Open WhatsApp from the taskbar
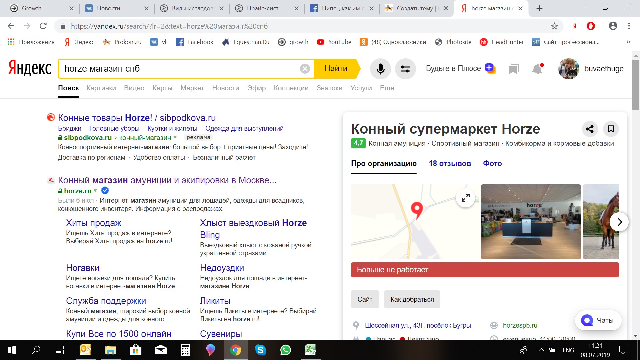This screenshot has height=360, width=640. tap(285, 350)
